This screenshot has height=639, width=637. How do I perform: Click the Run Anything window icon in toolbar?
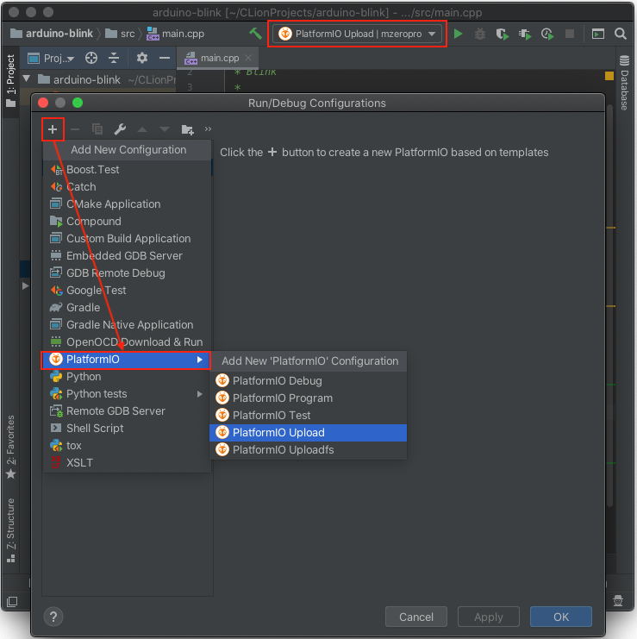(x=598, y=34)
